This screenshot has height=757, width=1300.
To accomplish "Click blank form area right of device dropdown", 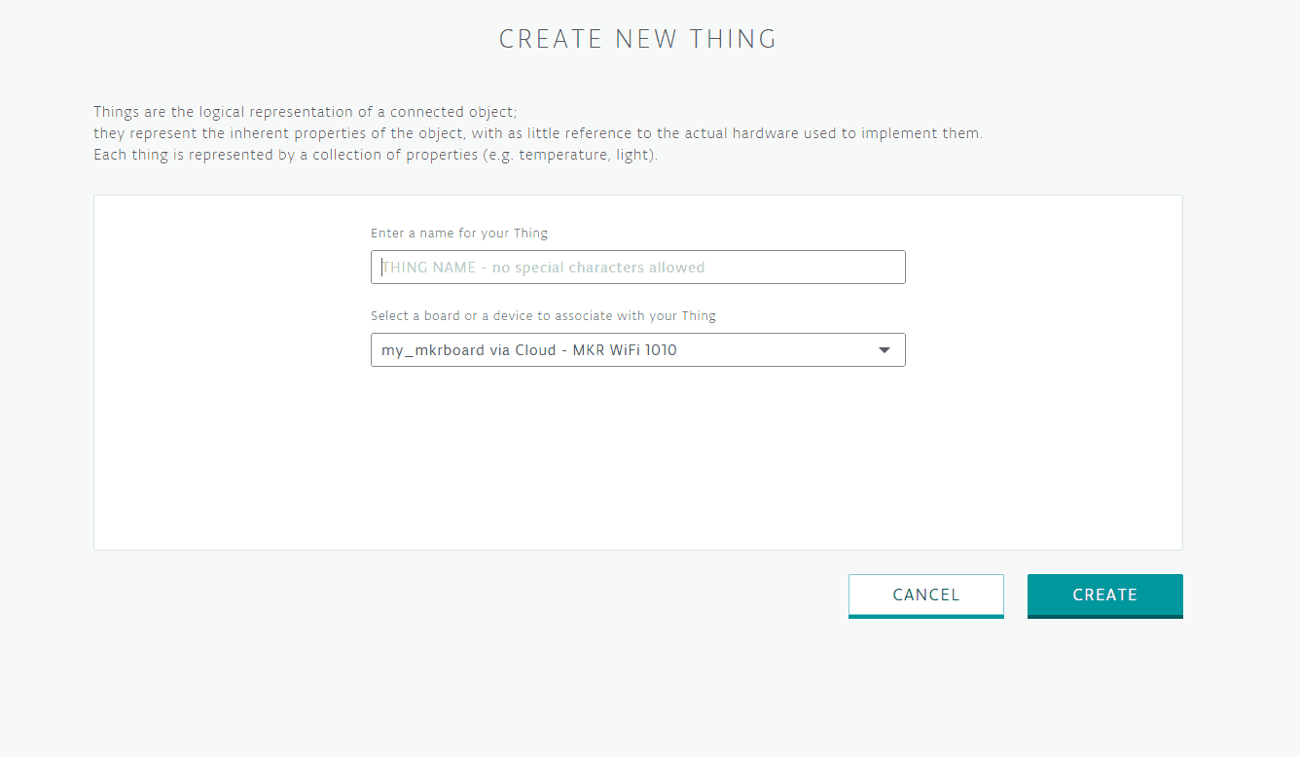I will 1041,350.
